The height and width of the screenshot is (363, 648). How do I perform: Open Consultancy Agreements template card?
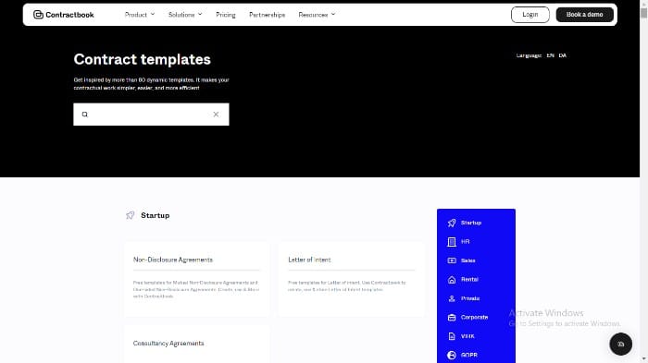197,345
